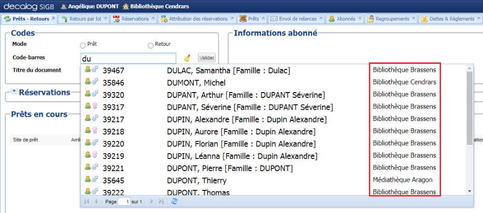The height and width of the screenshot is (213, 483).
Task: Click the Code-barres input field
Action: click(x=128, y=58)
